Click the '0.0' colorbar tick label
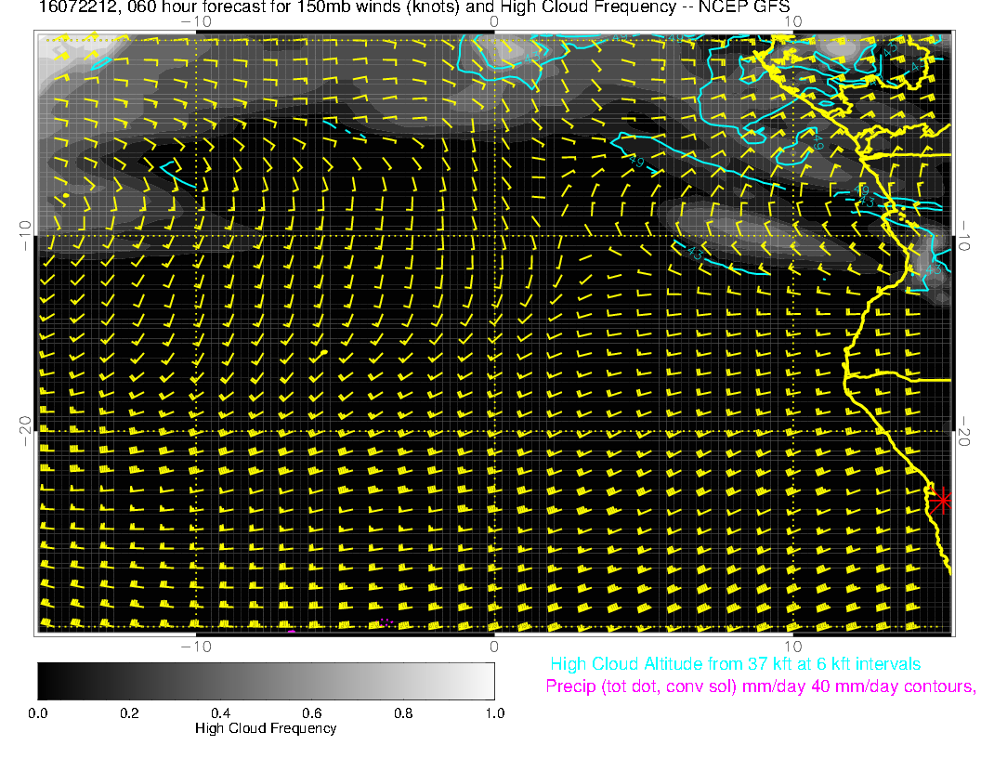This screenshot has height=758, width=981. (x=37, y=713)
